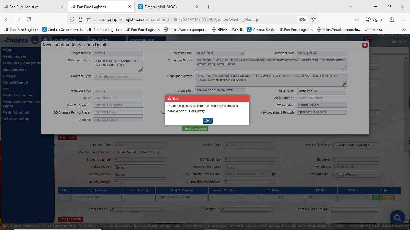Click the Send to Approval button
Image resolution: width=410 pixels, height=230 pixels.
[195, 129]
